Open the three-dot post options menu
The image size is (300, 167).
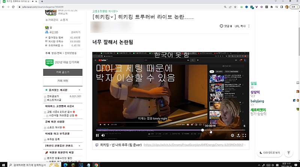[x=249, y=26]
